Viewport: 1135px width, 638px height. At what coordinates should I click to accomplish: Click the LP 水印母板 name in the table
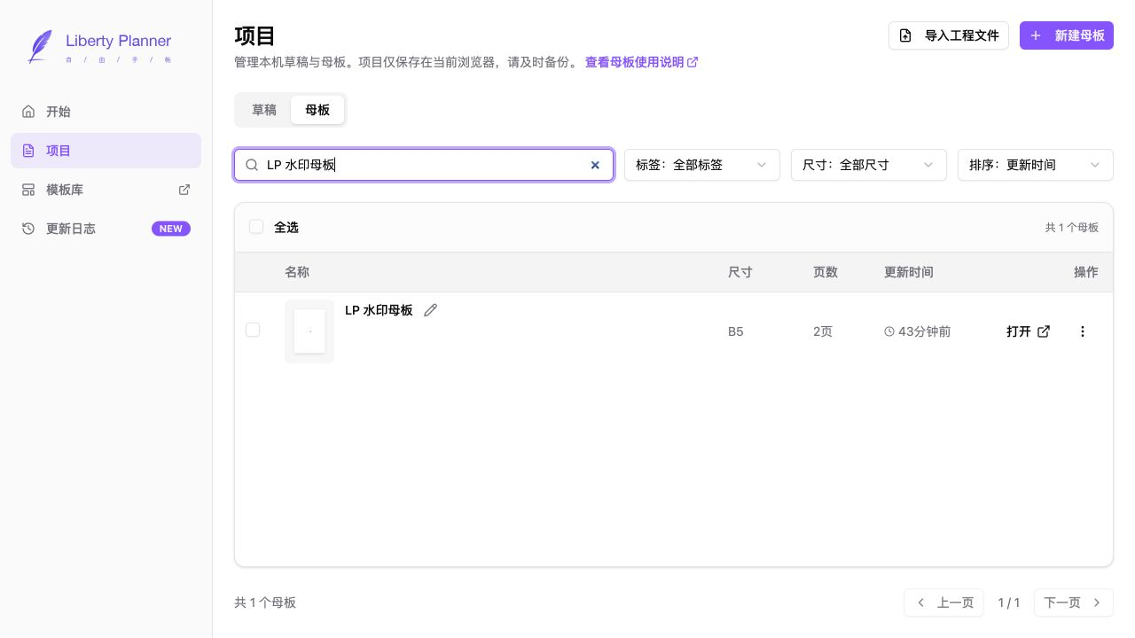click(x=379, y=310)
